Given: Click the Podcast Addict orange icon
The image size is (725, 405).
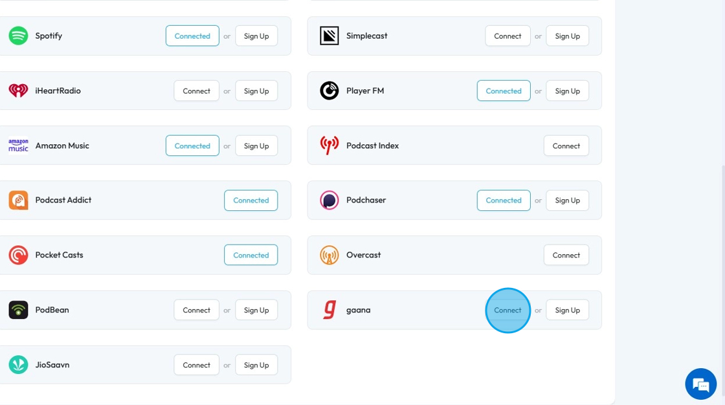Looking at the screenshot, I should point(18,201).
